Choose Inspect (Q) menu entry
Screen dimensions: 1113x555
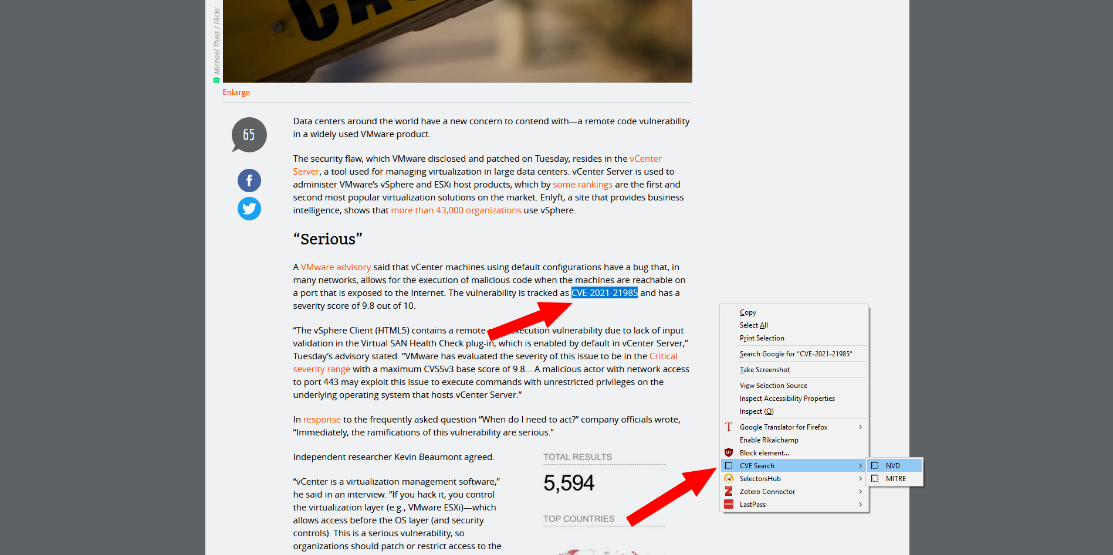[794, 411]
